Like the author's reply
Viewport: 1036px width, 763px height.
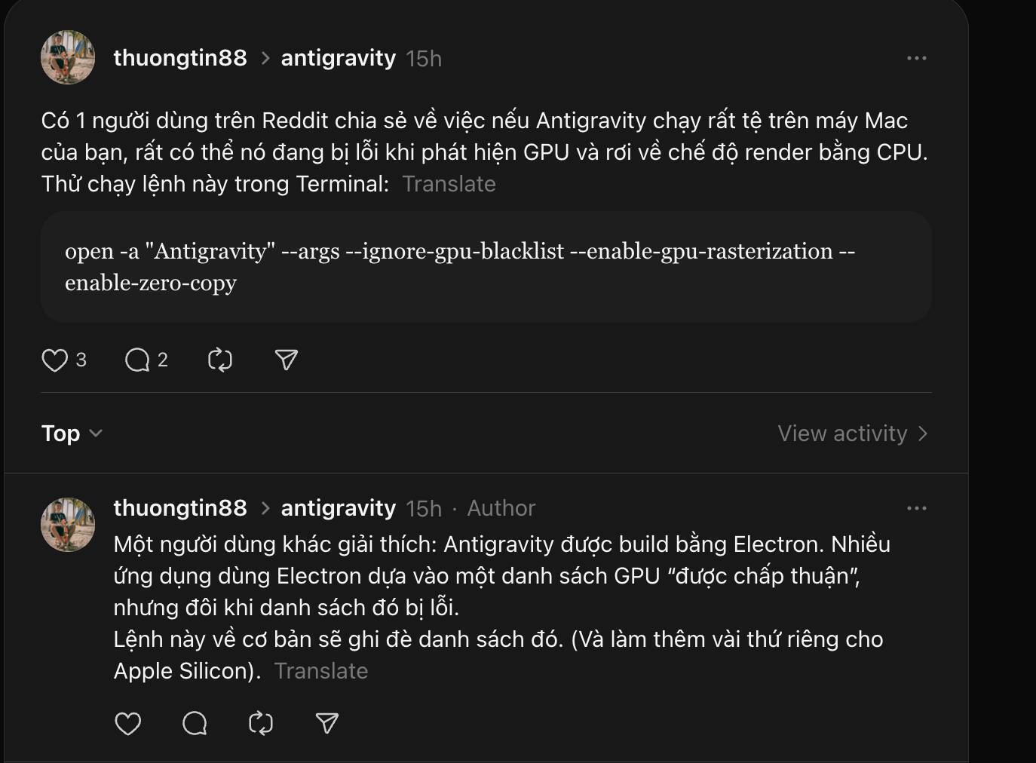(127, 724)
